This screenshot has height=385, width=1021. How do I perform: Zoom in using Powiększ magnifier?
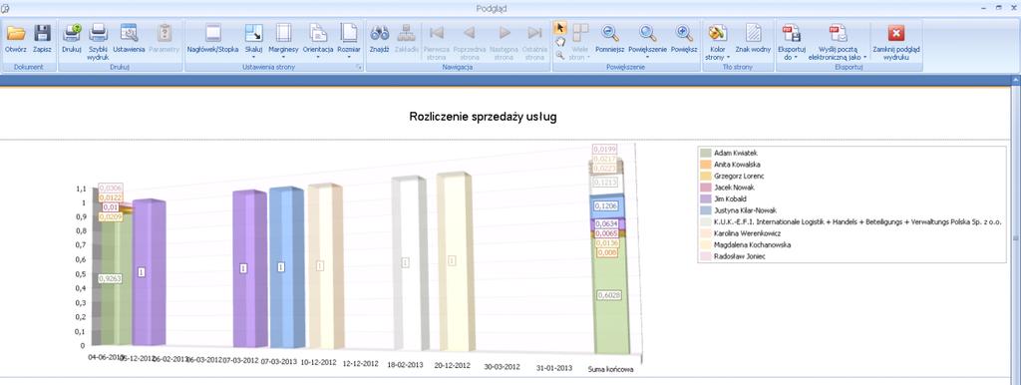click(684, 39)
